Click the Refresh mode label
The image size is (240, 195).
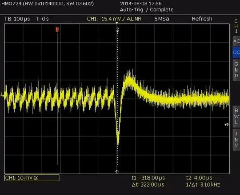(x=202, y=19)
